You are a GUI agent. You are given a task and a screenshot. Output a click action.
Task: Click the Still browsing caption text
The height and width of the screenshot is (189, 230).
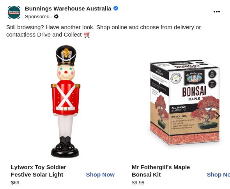pos(103,31)
